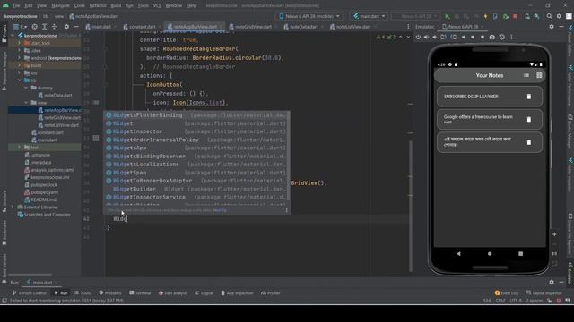The height and width of the screenshot is (322, 574).
Task: Open the Logcat tool window
Action: pos(204,293)
